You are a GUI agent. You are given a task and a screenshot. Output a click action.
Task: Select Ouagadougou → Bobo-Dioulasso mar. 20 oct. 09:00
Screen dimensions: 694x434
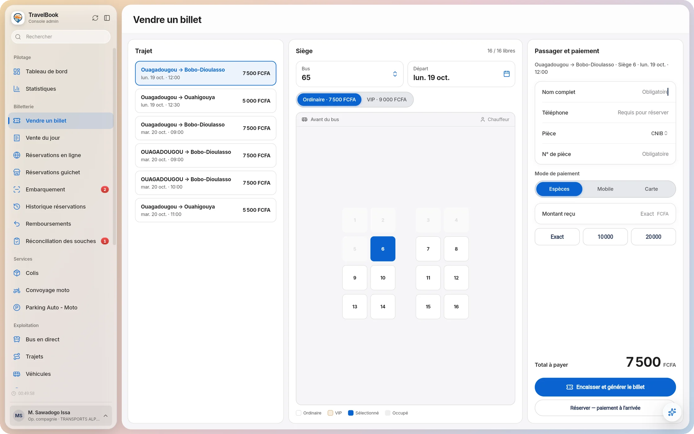click(205, 128)
